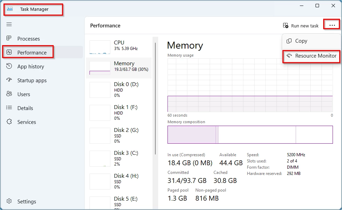Click the Services puzzle icon
Image resolution: width=342 pixels, height=210 pixels.
pyautogui.click(x=9, y=121)
